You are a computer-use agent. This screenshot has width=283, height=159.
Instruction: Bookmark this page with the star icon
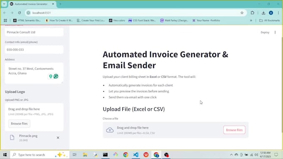[x=242, y=13]
